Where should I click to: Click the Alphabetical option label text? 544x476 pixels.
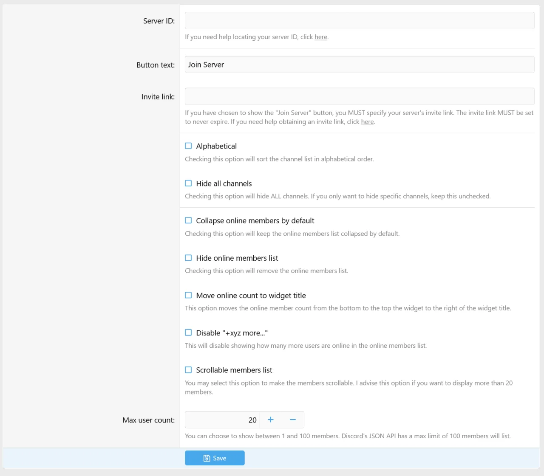pyautogui.click(x=216, y=146)
